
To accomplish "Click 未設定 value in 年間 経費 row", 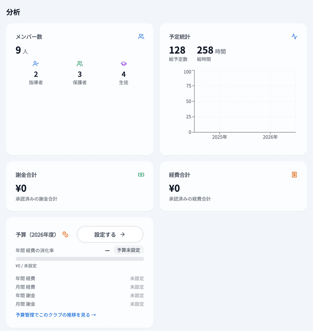I will click(x=137, y=279).
